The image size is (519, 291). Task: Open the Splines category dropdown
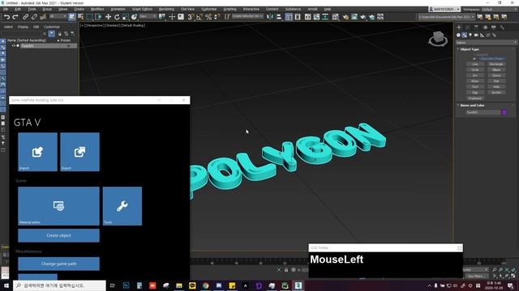coord(486,43)
